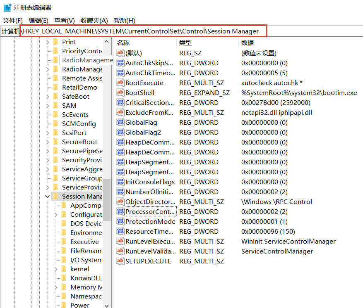
Task: Select the CriticalSection... DWORD icon
Action: tap(120, 102)
